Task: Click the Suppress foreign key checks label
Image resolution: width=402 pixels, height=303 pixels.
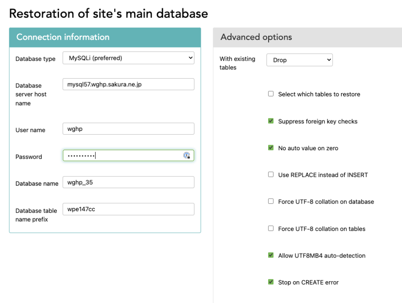Action: (x=318, y=121)
